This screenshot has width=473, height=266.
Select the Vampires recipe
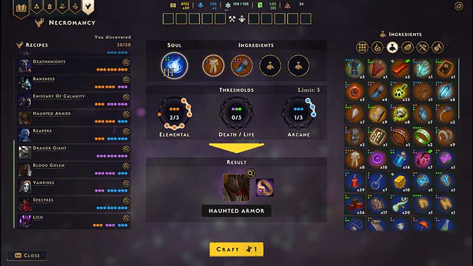pyautogui.click(x=74, y=187)
